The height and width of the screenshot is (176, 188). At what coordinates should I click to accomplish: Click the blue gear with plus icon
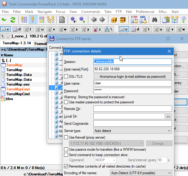point(82,20)
